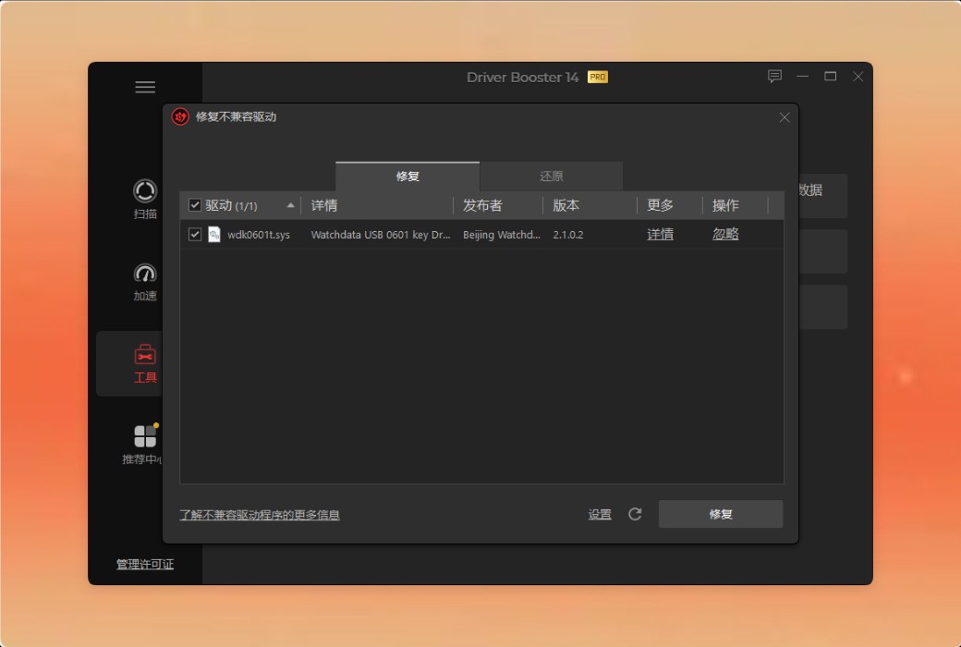
Task: Click the 修复 button at bottom right
Action: pyautogui.click(x=721, y=514)
